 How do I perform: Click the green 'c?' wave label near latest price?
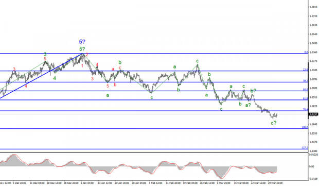tap(274, 123)
